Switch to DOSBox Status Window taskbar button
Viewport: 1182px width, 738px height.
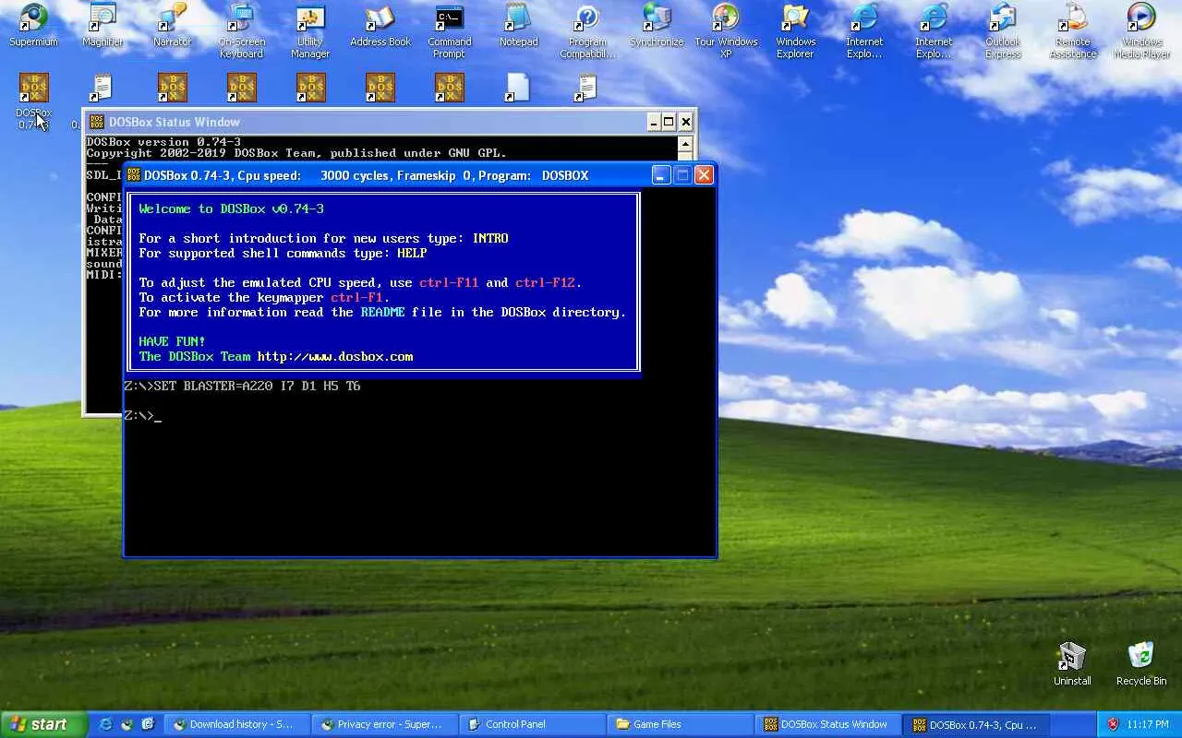[x=827, y=724]
